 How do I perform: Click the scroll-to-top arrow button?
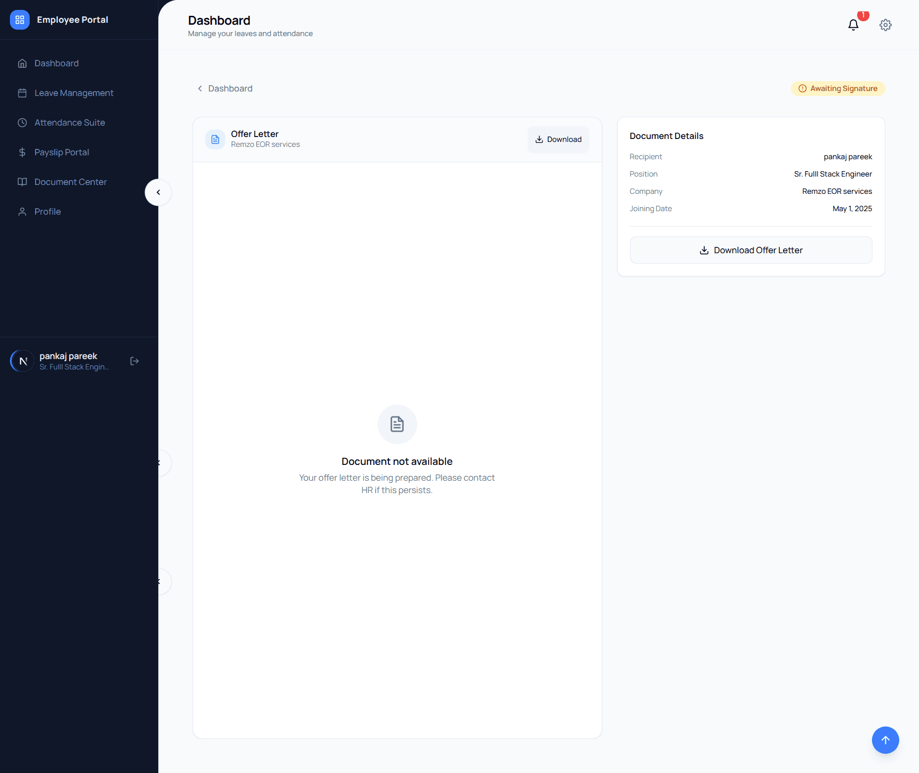point(885,740)
